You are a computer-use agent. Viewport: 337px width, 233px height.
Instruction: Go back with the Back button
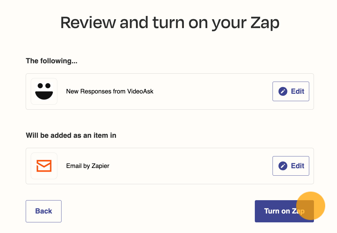(x=44, y=211)
